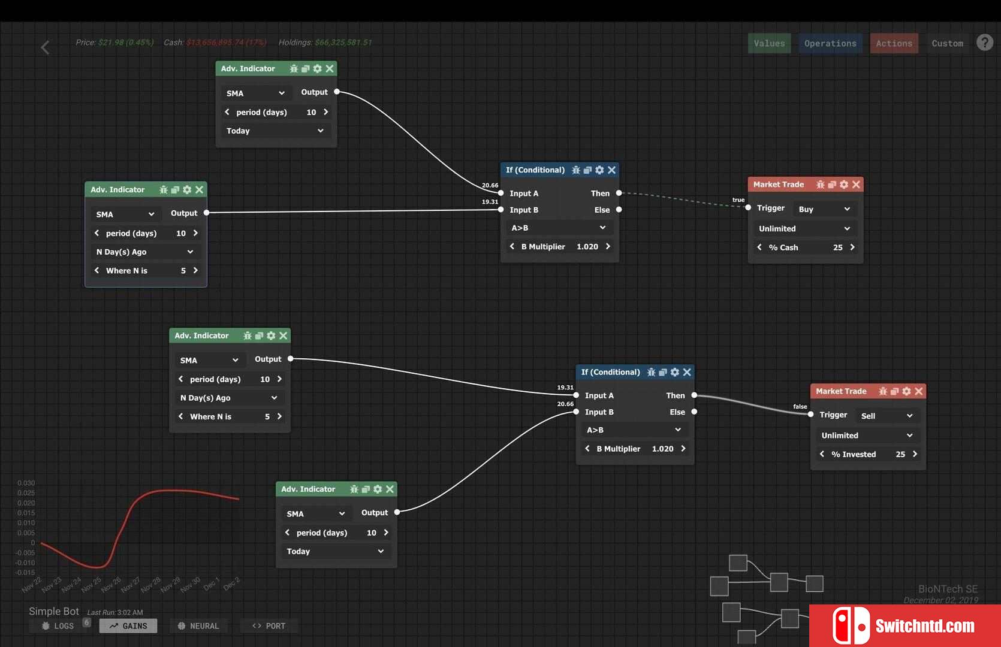Open SMA dropdown in the topmost Adv. Indicator
The image size is (1001, 647).
pos(255,93)
